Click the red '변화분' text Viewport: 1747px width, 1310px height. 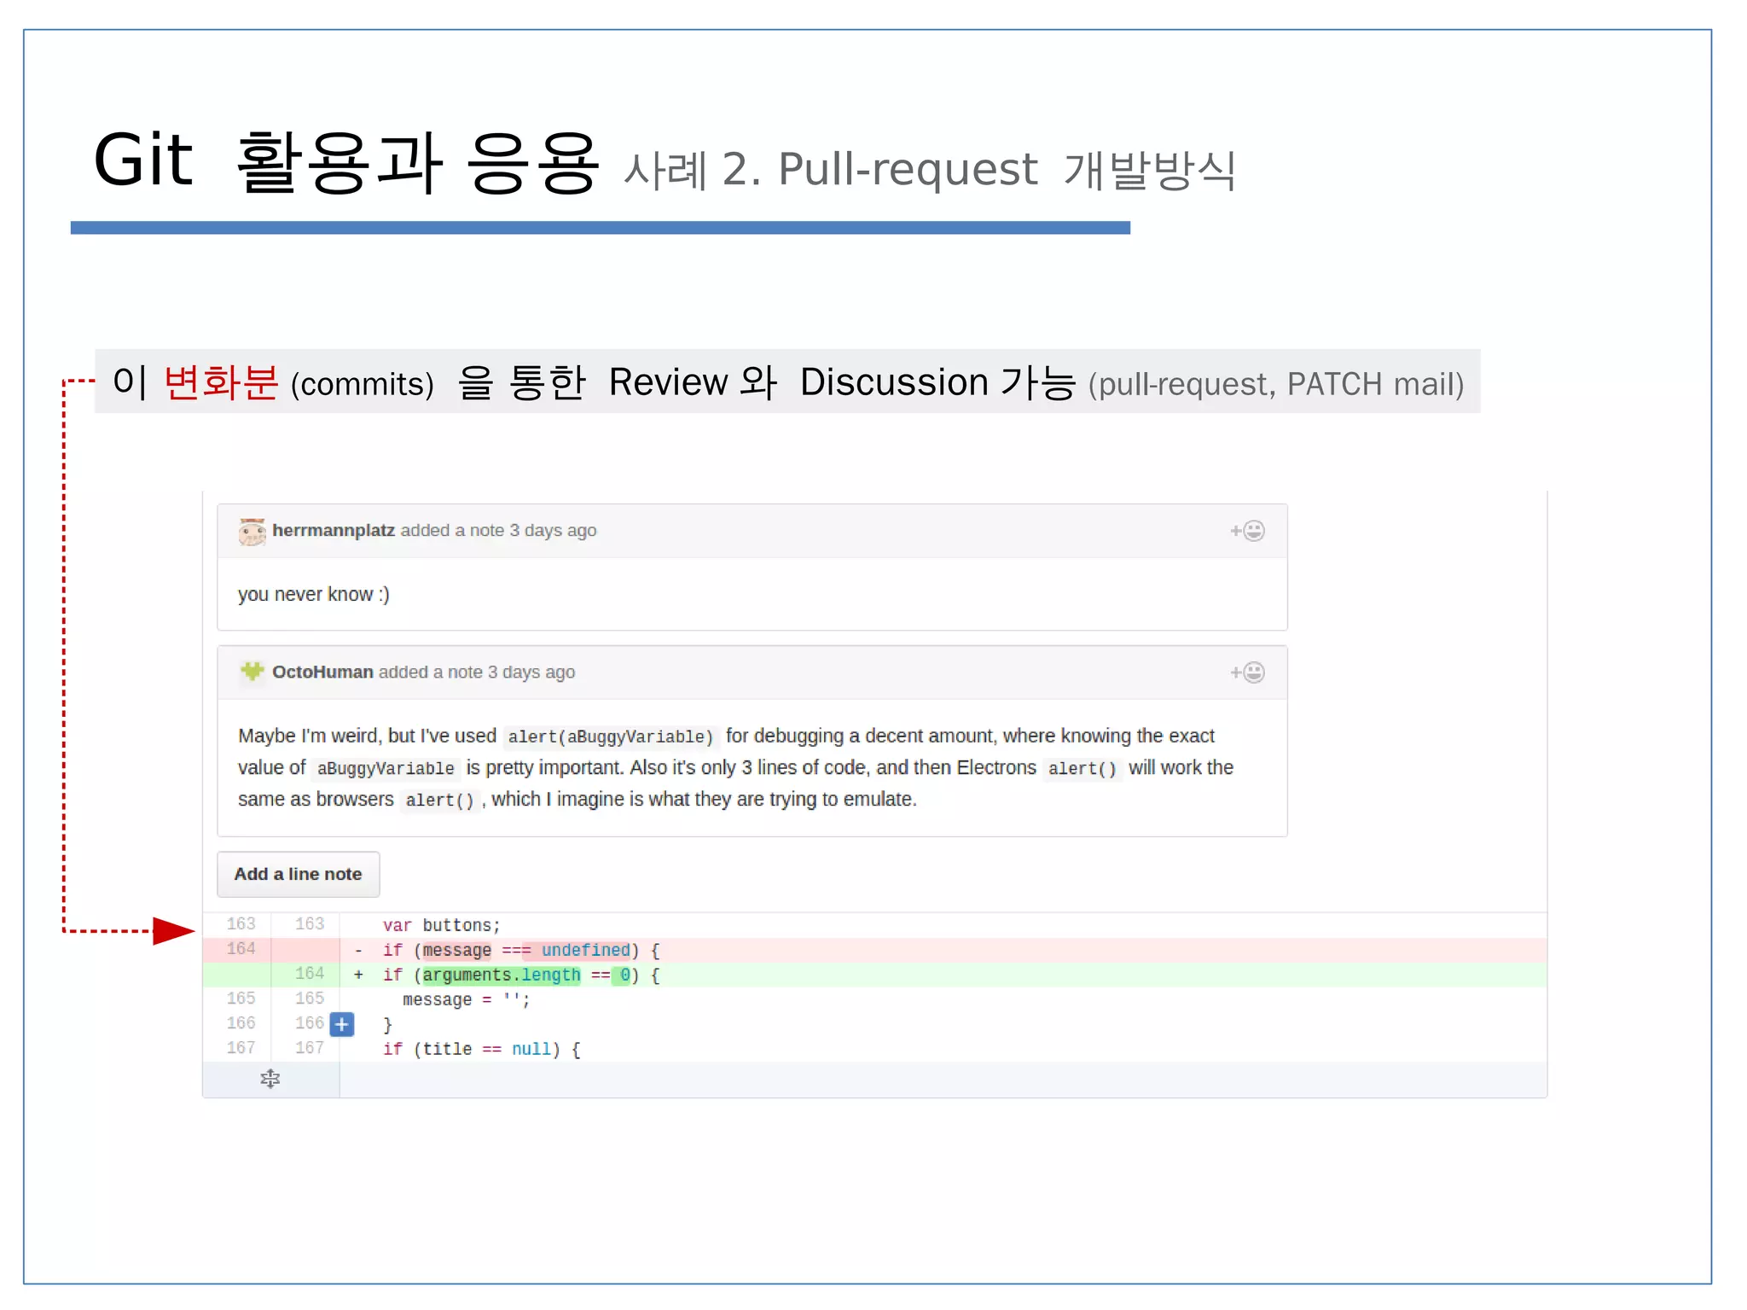(221, 381)
